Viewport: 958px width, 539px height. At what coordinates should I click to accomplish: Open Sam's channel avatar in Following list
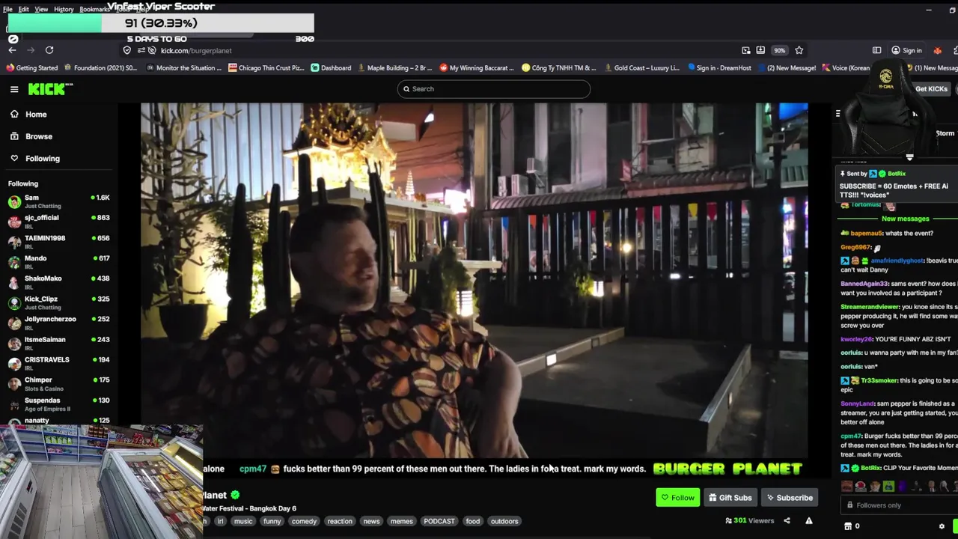(14, 201)
